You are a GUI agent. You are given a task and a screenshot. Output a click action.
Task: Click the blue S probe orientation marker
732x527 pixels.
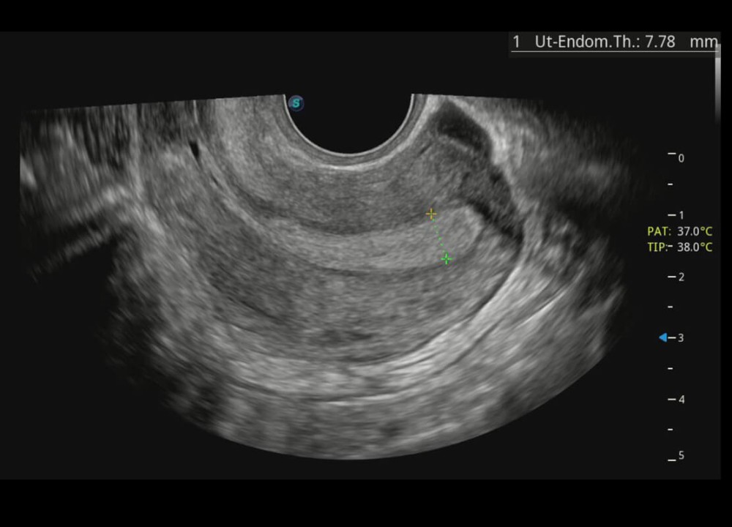point(296,103)
